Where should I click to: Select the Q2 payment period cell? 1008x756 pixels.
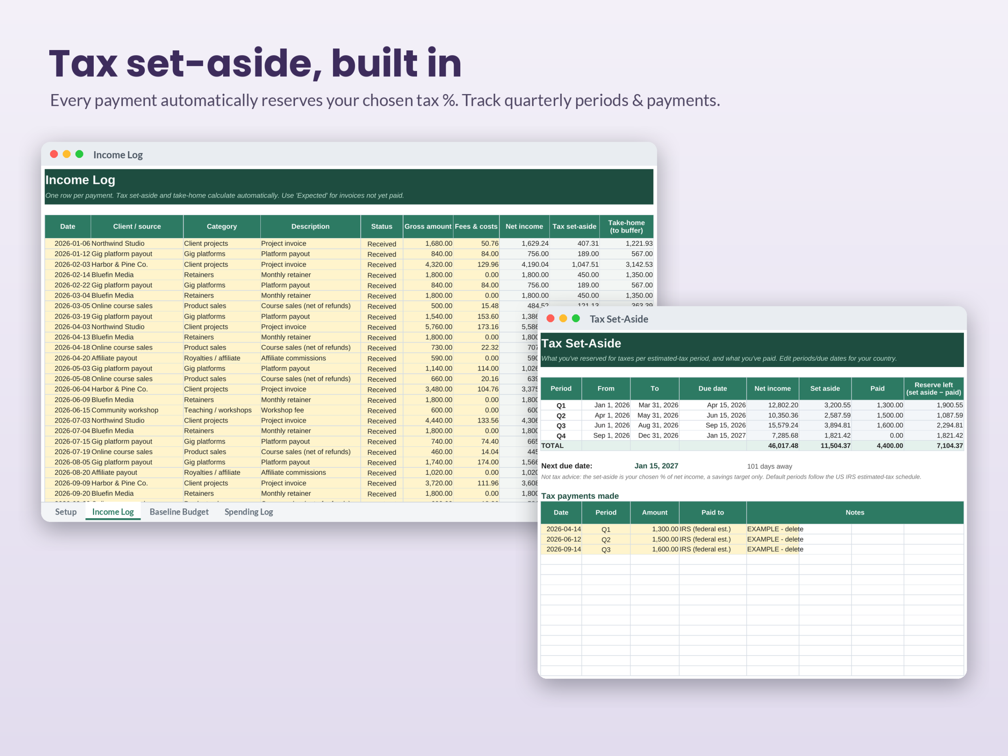tap(606, 539)
